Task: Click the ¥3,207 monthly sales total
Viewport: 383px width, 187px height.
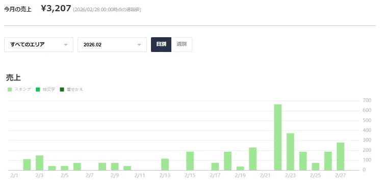Action: click(56, 9)
